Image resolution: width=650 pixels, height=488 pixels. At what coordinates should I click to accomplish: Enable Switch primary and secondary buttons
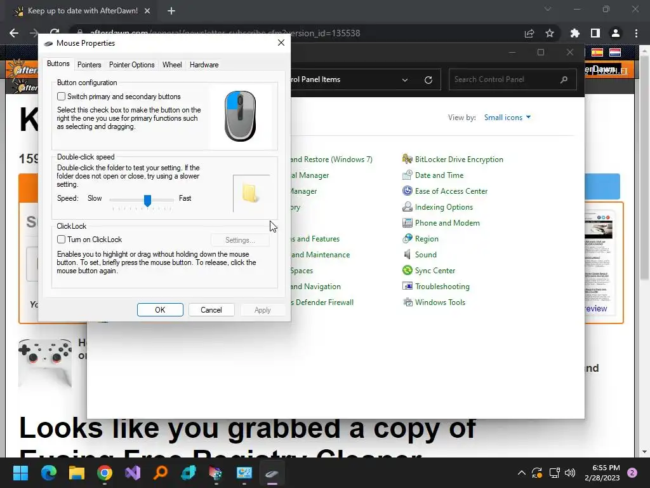pos(61,97)
